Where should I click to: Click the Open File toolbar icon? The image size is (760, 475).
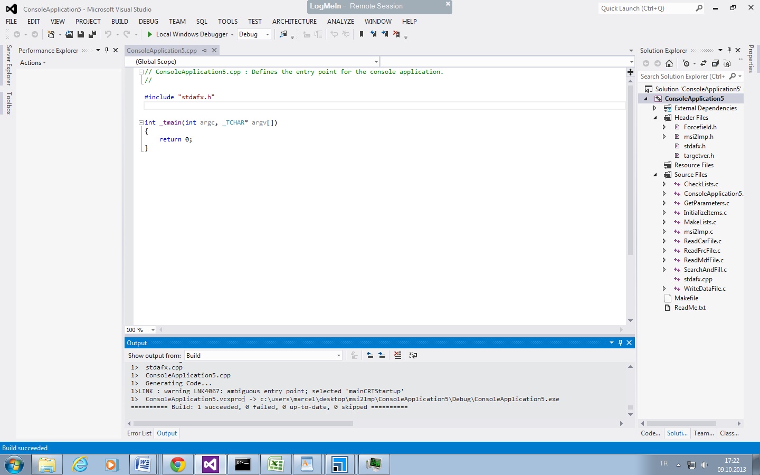(x=69, y=34)
